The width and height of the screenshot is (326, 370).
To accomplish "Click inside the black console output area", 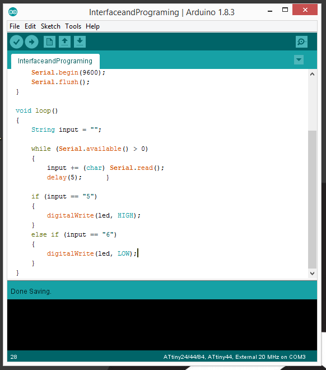I will (162, 325).
